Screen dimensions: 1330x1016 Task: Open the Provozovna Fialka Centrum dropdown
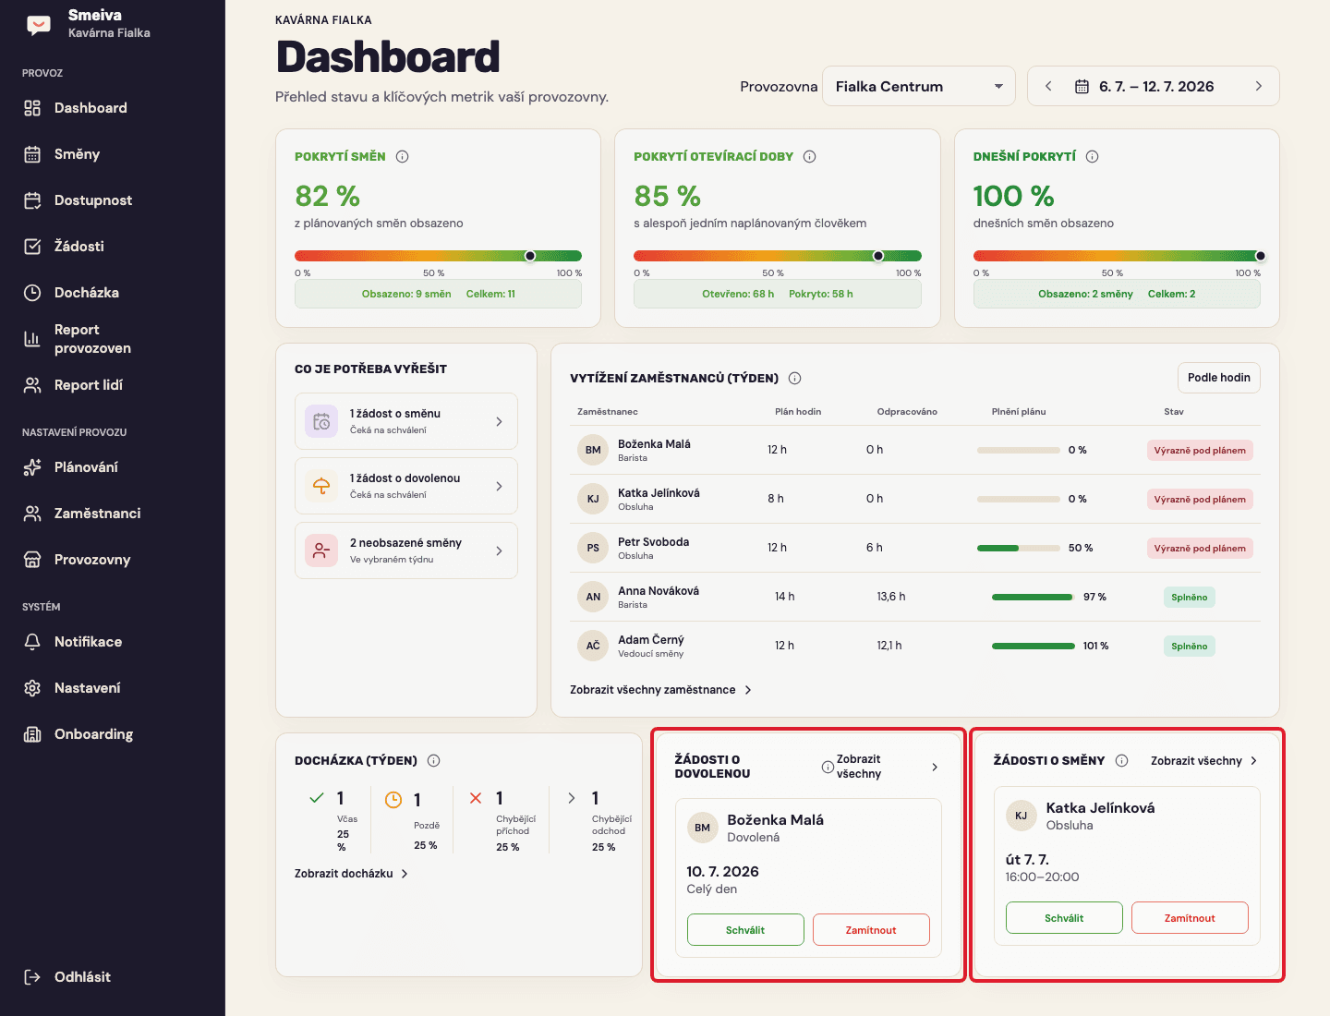tap(919, 87)
